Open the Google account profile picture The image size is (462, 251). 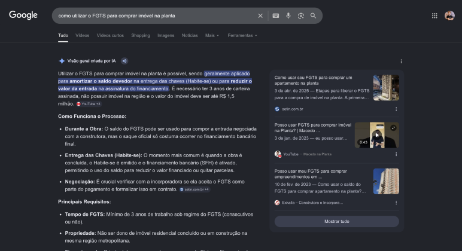click(449, 16)
